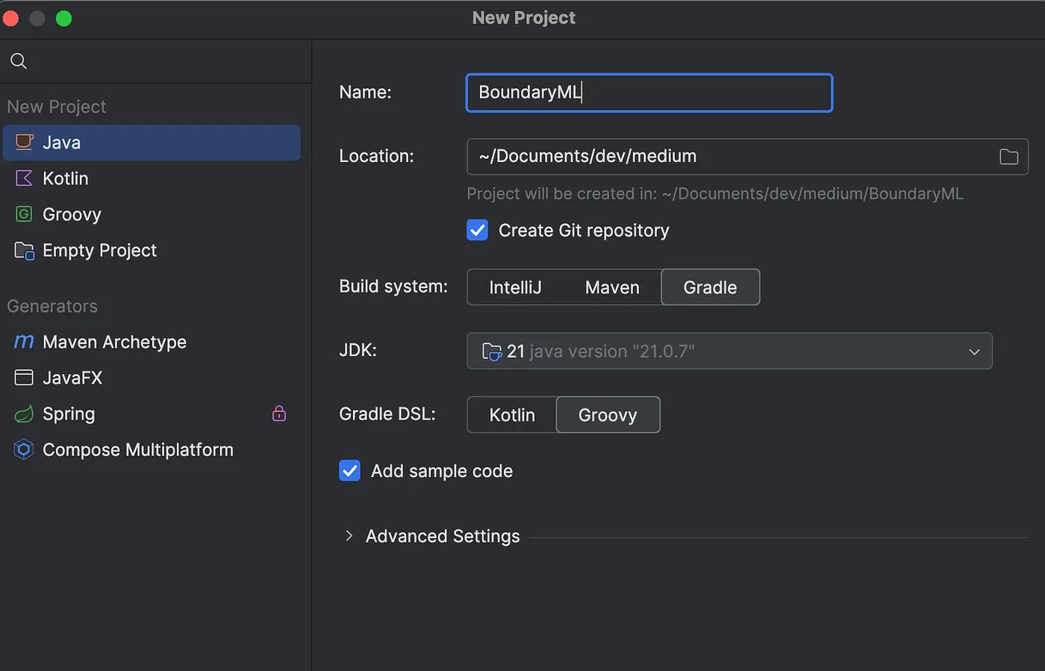The image size is (1045, 671).
Task: Set Gradle DSL to Kotlin
Action: (512, 415)
